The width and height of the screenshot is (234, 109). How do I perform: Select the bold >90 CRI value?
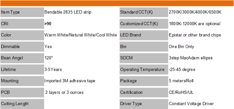coord(48,24)
